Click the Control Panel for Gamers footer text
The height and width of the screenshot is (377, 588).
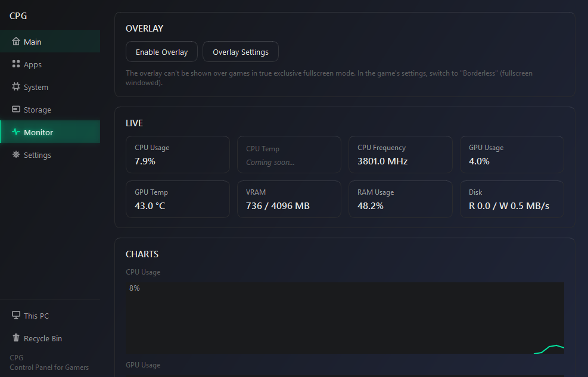point(49,367)
